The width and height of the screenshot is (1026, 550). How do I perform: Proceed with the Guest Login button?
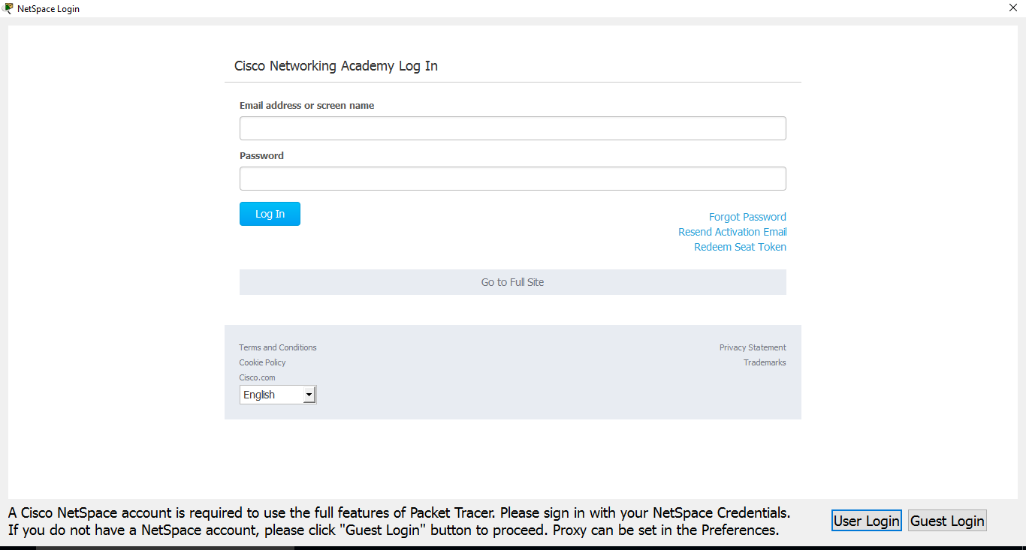point(947,521)
